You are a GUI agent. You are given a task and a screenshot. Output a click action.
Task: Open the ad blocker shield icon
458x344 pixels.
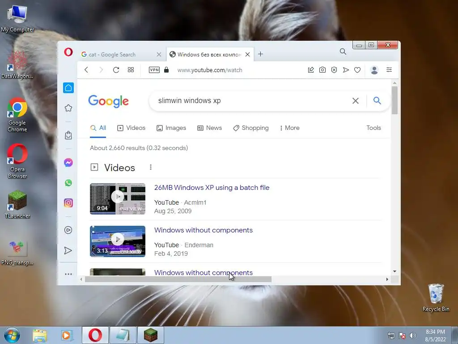[x=334, y=70]
